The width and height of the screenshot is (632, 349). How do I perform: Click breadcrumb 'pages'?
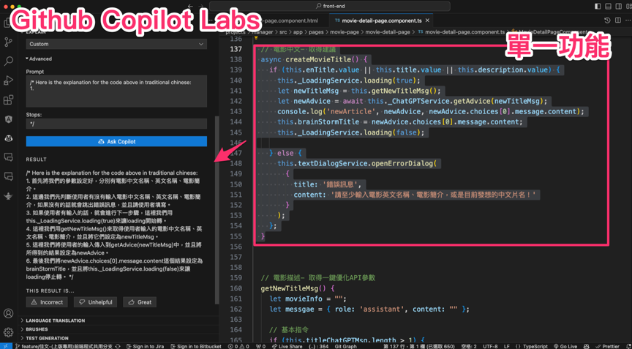point(317,32)
